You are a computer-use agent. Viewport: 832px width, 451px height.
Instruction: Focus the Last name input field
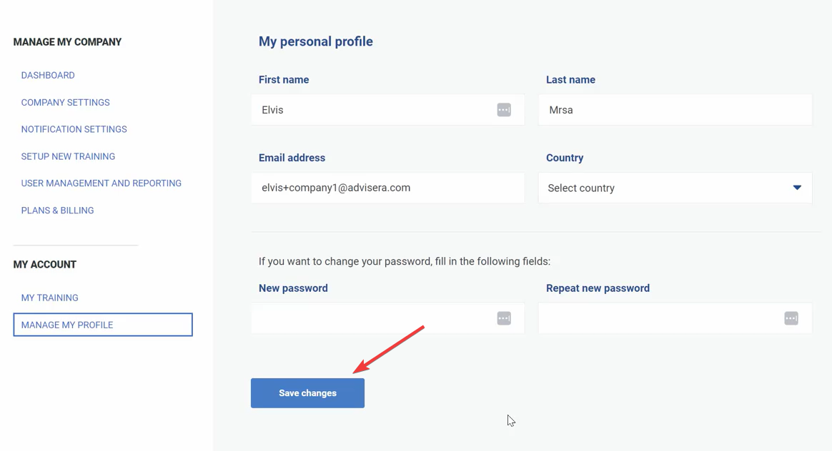pyautogui.click(x=675, y=110)
